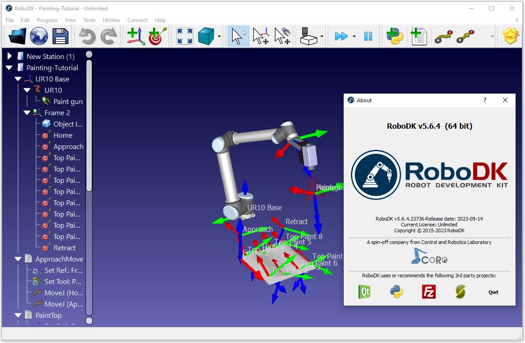525x343 pixels.
Task: Open the Connect menu
Action: coord(137,20)
